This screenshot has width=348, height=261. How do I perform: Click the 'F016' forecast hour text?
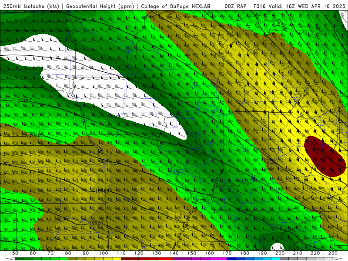pos(259,6)
